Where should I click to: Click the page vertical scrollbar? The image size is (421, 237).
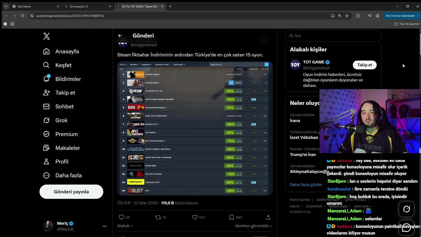pos(420,43)
